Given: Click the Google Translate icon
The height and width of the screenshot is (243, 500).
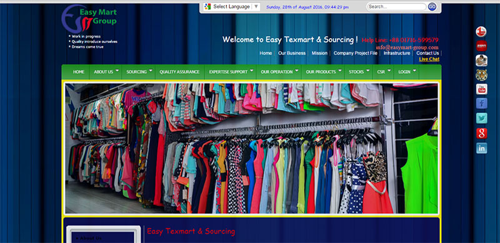Looking at the screenshot, I should pos(208,7).
